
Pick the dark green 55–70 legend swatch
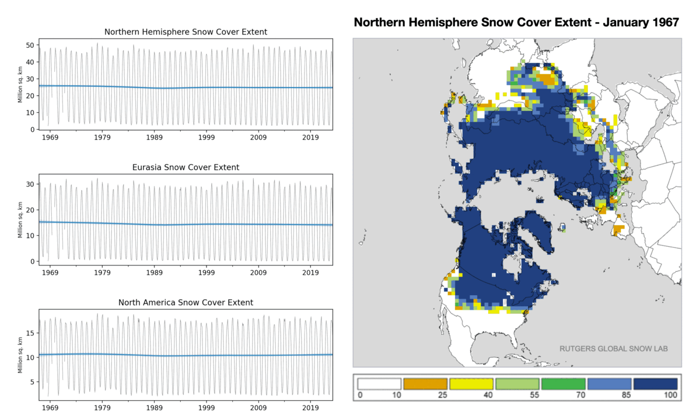click(x=563, y=384)
